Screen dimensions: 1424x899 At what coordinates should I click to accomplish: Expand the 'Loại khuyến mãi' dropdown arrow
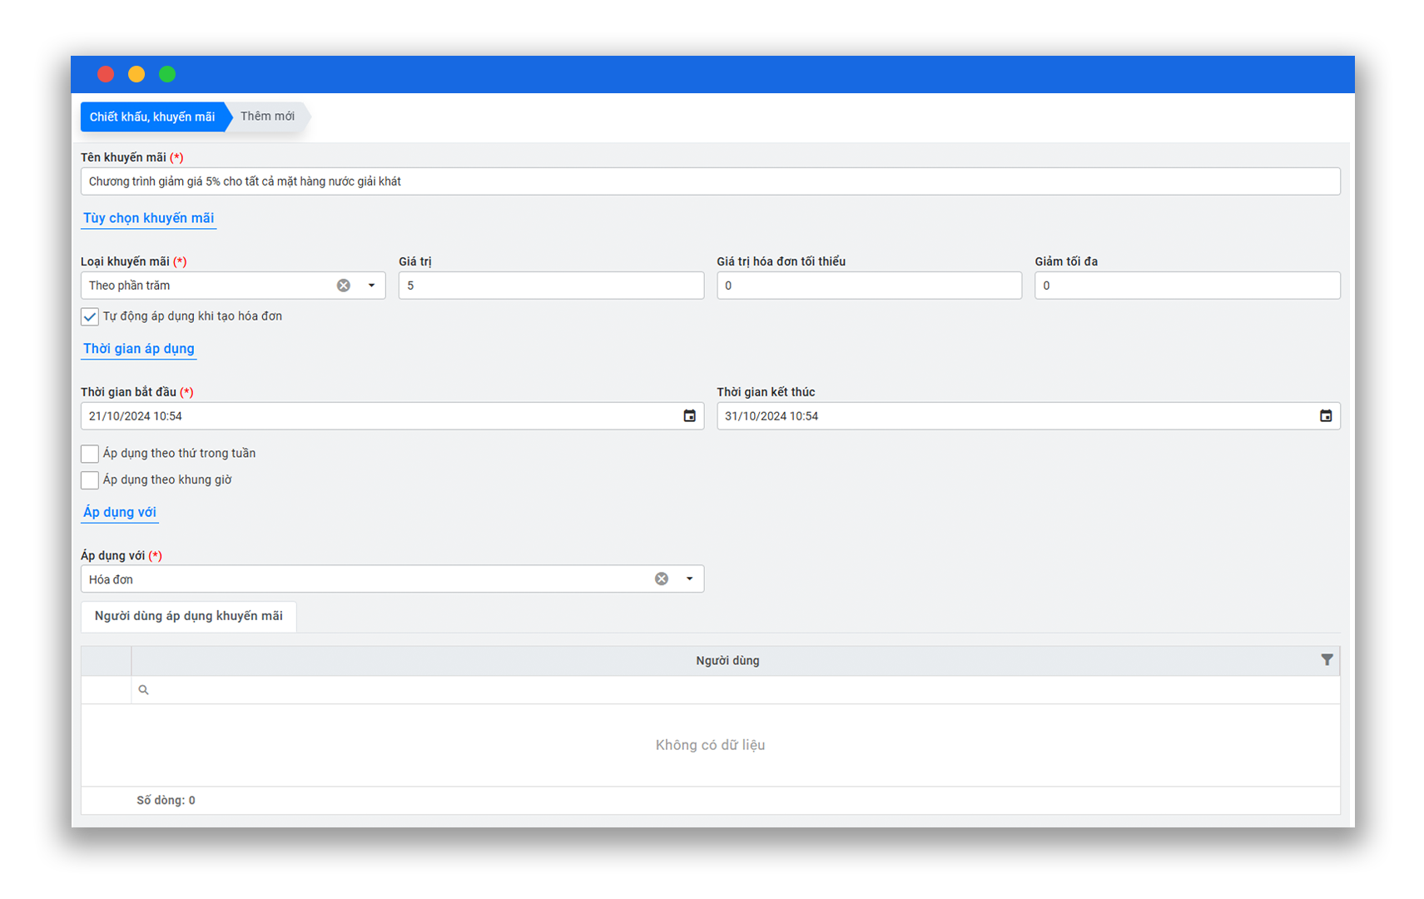pyautogui.click(x=371, y=286)
